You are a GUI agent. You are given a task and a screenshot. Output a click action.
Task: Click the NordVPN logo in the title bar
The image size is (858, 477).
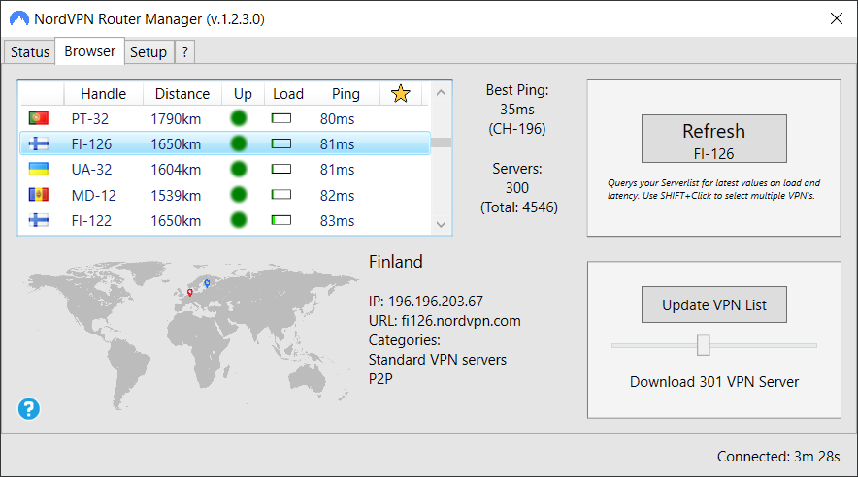coord(19,19)
